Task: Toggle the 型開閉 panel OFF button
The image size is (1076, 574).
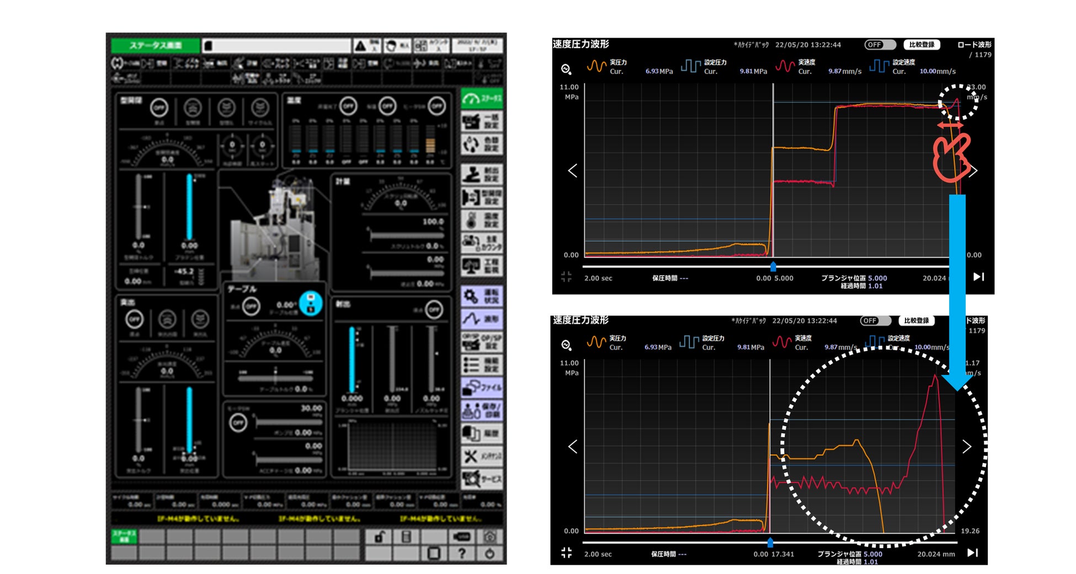Action: (x=159, y=108)
